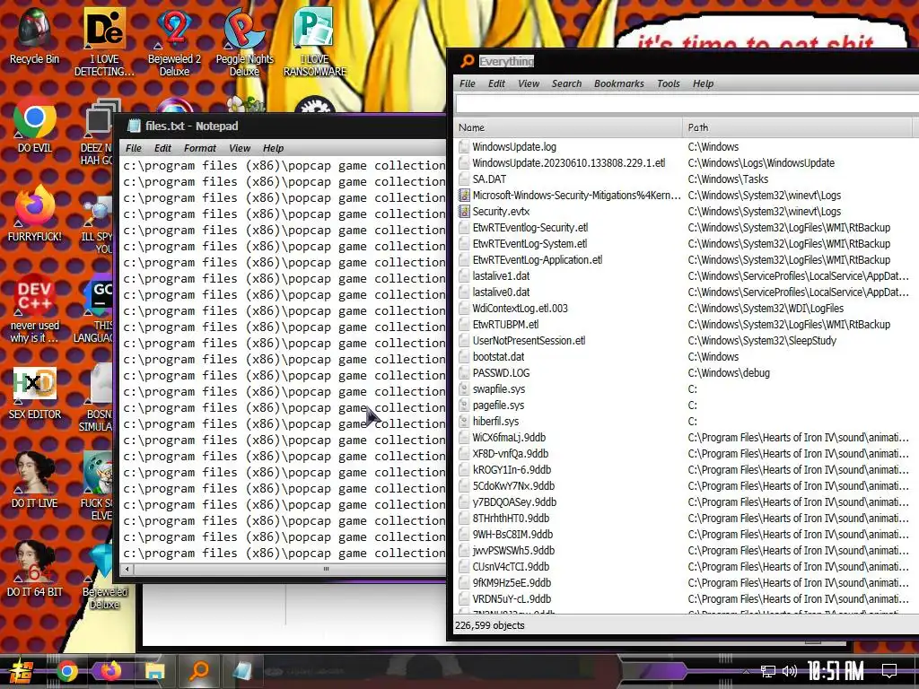Viewport: 919px width, 689px height.
Task: Select the swapfile.sys file icon
Action: pyautogui.click(x=464, y=389)
